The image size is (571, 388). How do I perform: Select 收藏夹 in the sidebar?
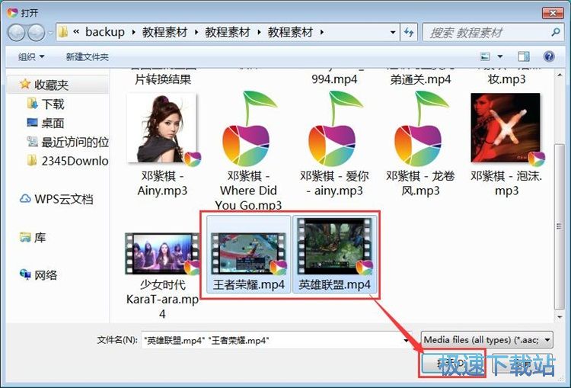click(x=51, y=85)
